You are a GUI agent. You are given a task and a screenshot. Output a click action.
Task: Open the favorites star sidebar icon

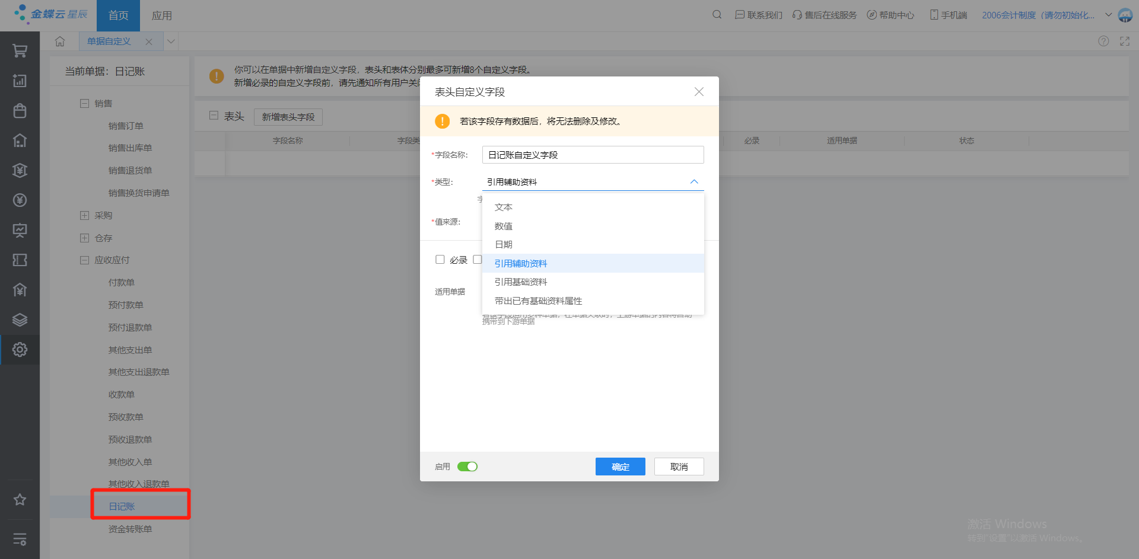(20, 500)
